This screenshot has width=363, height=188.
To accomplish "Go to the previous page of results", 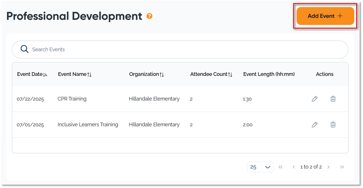I will 294,167.
